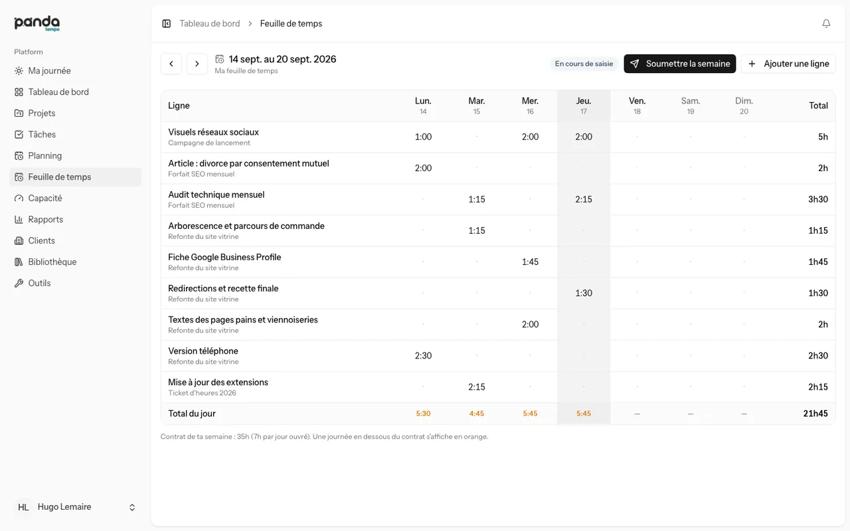Select Arborescence et parcours de commande row
Screen dimensions: 850x531
[x=498, y=230]
